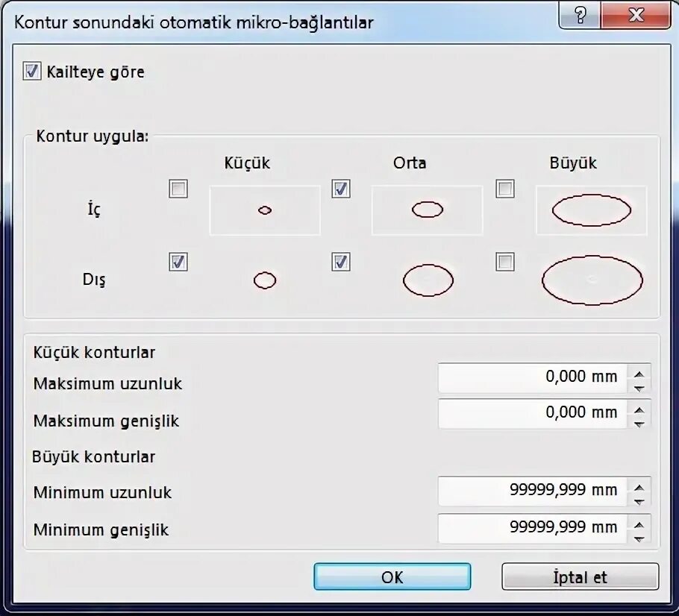Toggle the Kailteye göre checkbox
679x616 pixels.
[32, 72]
